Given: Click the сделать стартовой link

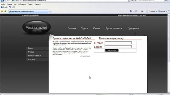Looking at the screenshot, I should click(139, 15).
